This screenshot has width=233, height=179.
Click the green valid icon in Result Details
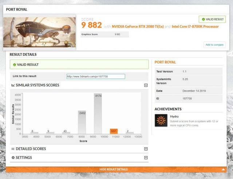coord(15,65)
